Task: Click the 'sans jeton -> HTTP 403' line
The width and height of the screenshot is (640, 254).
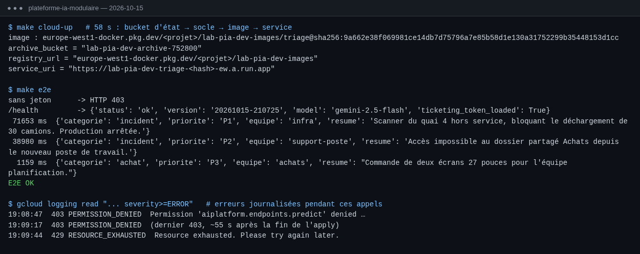Action: coord(66,100)
